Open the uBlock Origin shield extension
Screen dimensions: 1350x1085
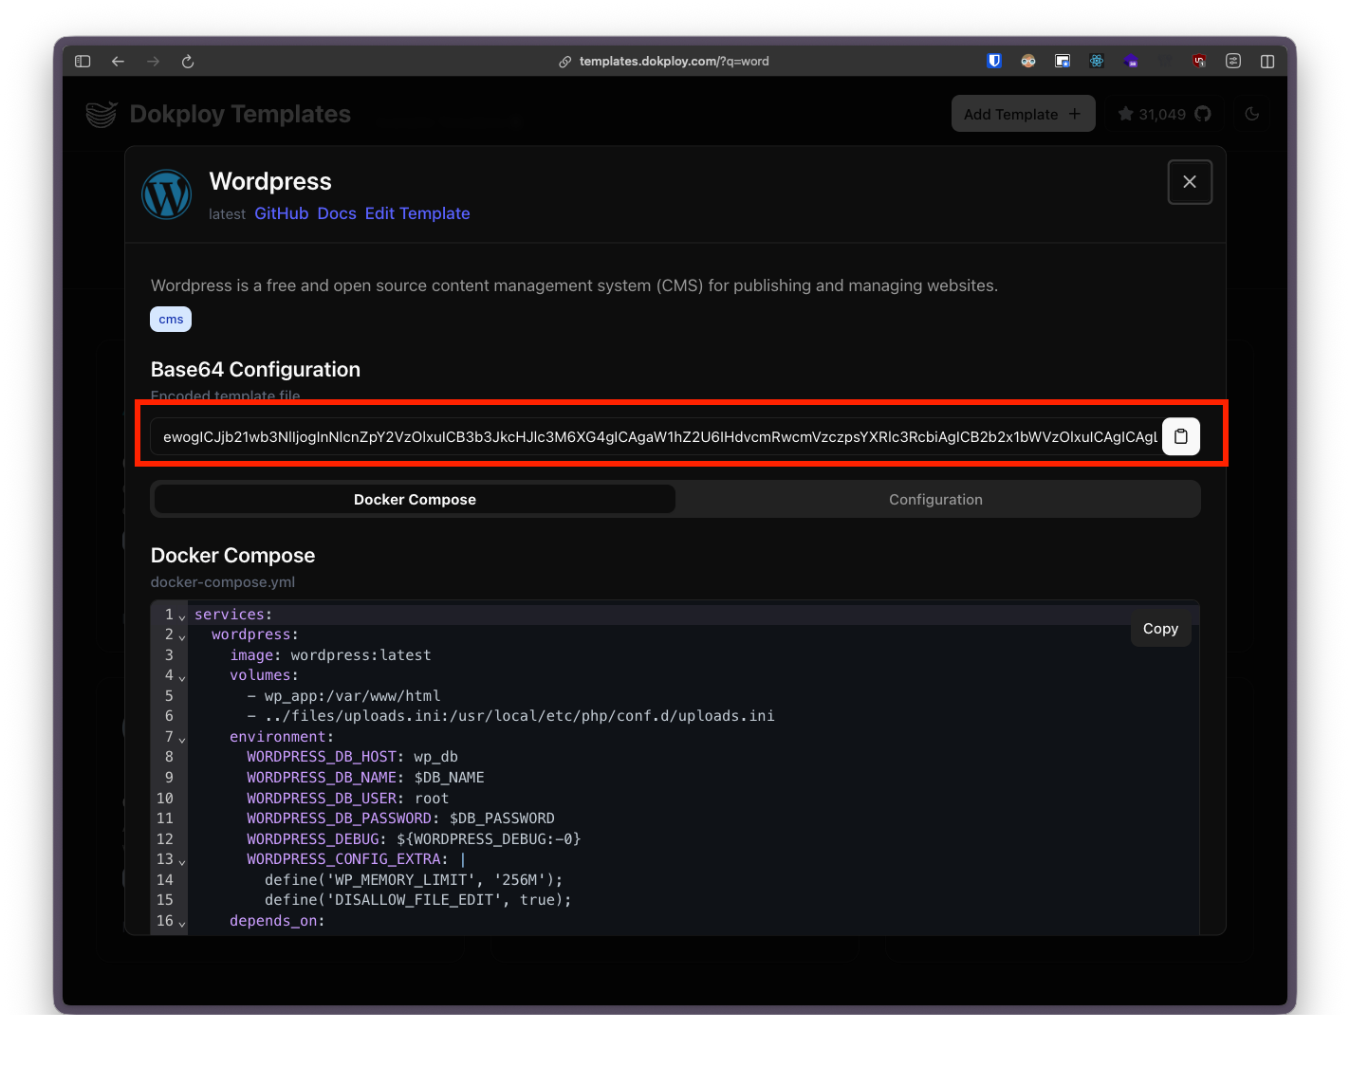click(1199, 61)
